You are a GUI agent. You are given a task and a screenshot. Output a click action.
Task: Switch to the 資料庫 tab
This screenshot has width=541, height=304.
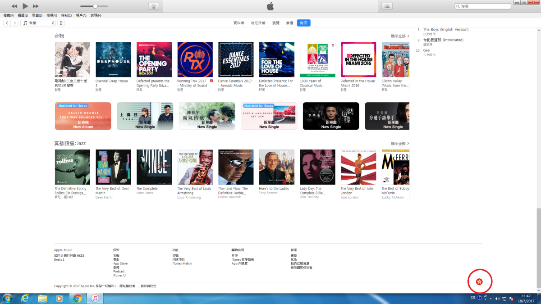point(238,23)
